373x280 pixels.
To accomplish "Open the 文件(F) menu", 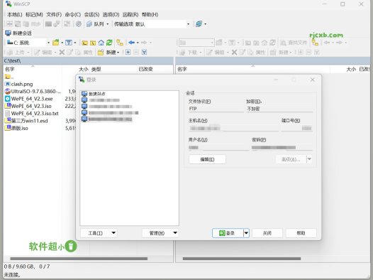I will (54, 14).
